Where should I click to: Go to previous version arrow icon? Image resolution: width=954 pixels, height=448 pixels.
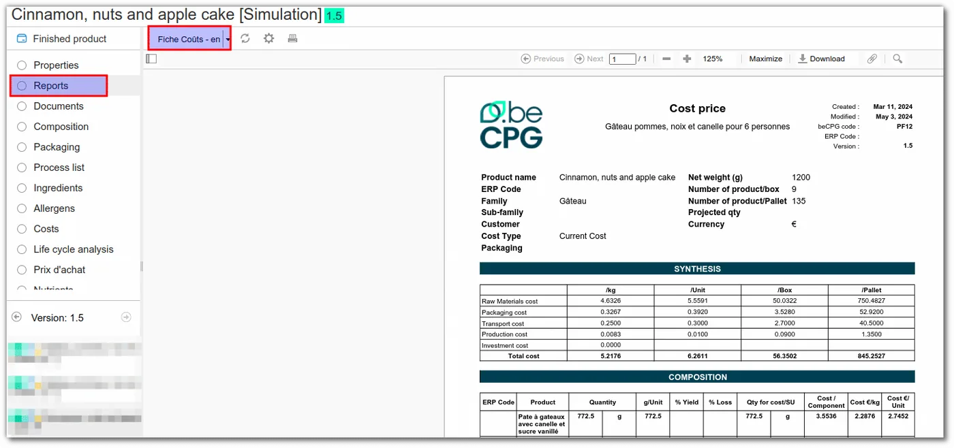17,317
